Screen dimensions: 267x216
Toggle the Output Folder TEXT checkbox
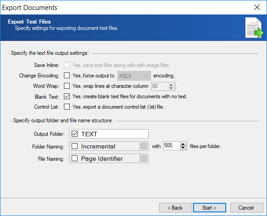tap(75, 134)
